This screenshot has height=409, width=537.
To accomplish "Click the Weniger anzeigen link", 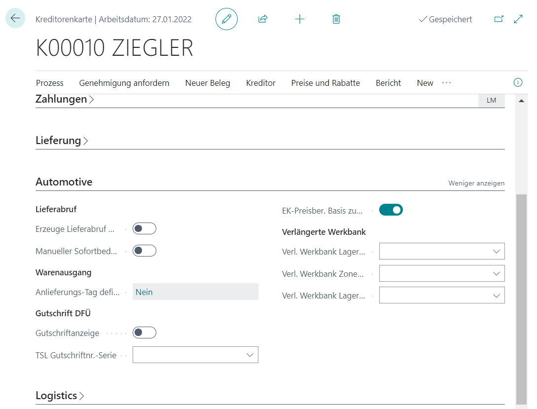I will coord(476,183).
